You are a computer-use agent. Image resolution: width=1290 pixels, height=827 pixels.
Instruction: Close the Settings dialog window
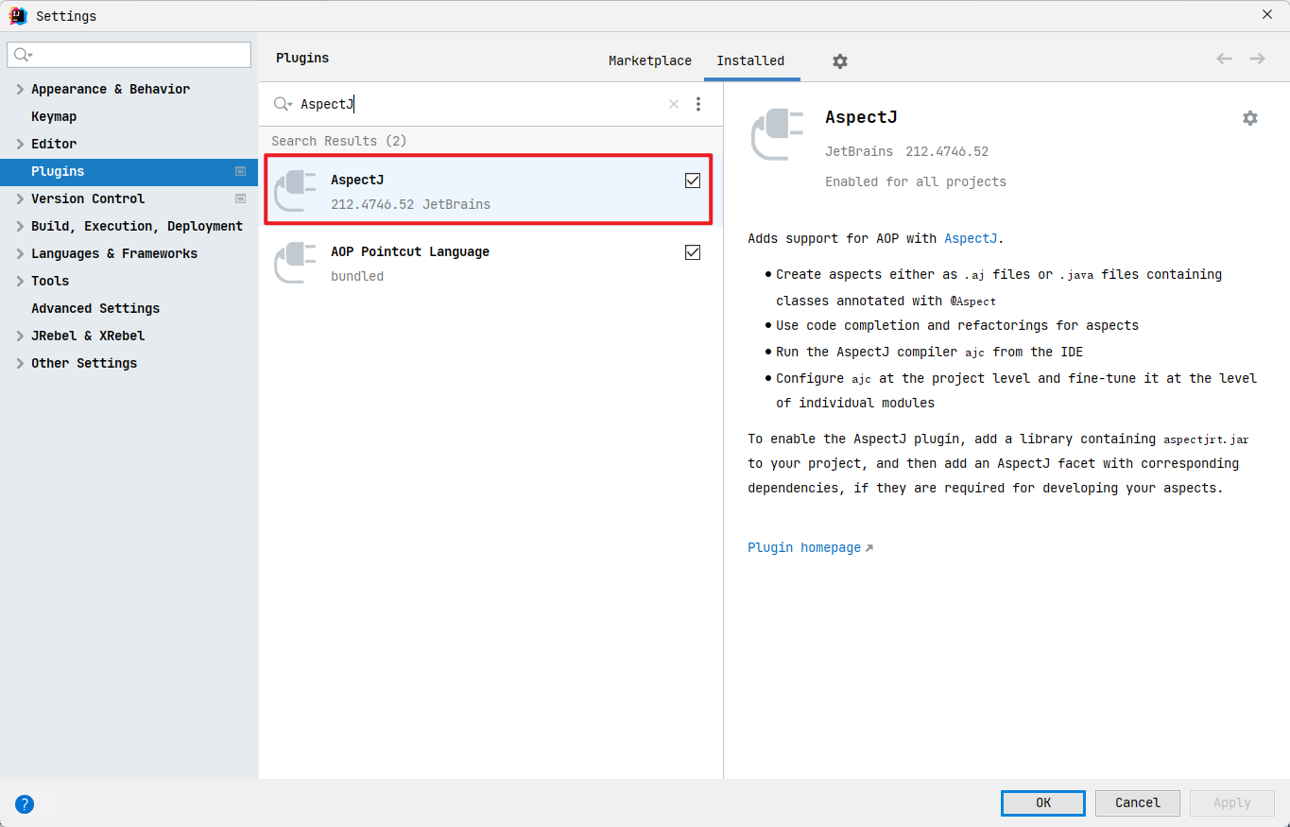(x=1267, y=14)
